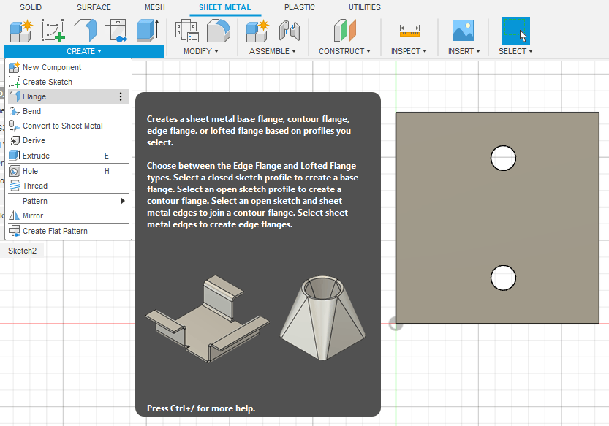The width and height of the screenshot is (609, 426).
Task: Open the Construct dropdown
Action: click(344, 51)
